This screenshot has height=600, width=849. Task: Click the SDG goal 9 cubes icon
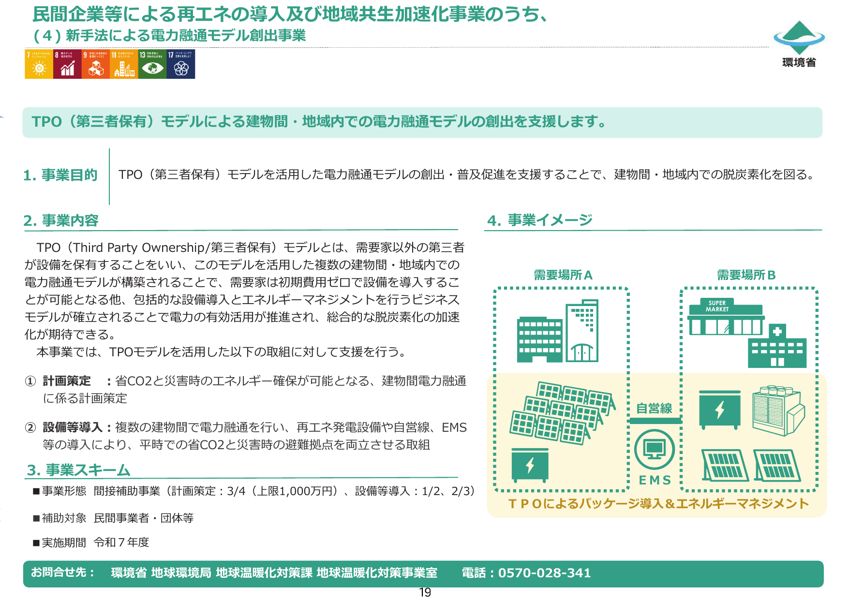(96, 64)
